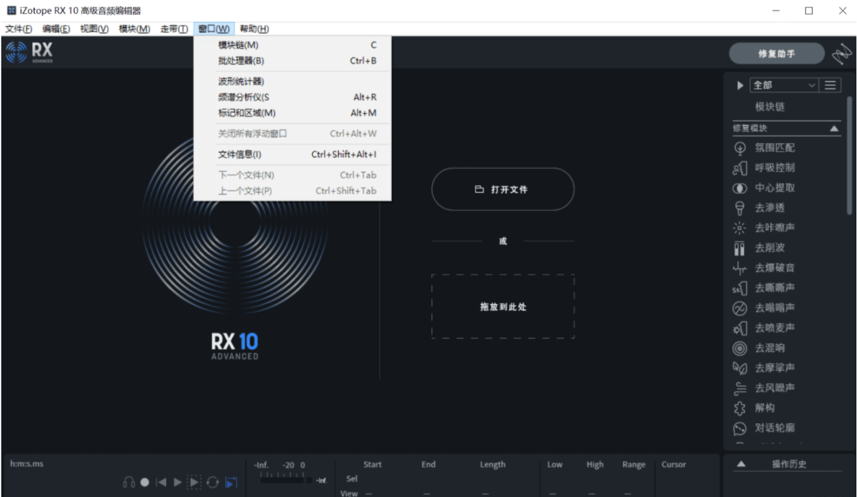This screenshot has width=857, height=497.
Task: Arm the record button in the transport bar
Action: click(x=144, y=482)
